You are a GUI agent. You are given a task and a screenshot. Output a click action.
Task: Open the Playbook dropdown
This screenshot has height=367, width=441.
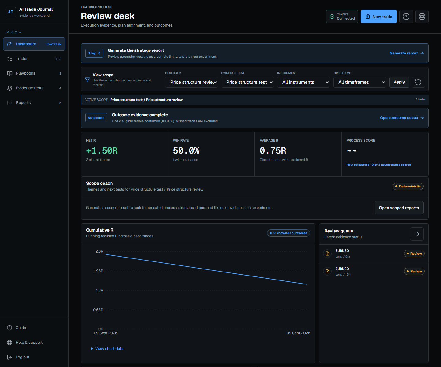tap(191, 82)
